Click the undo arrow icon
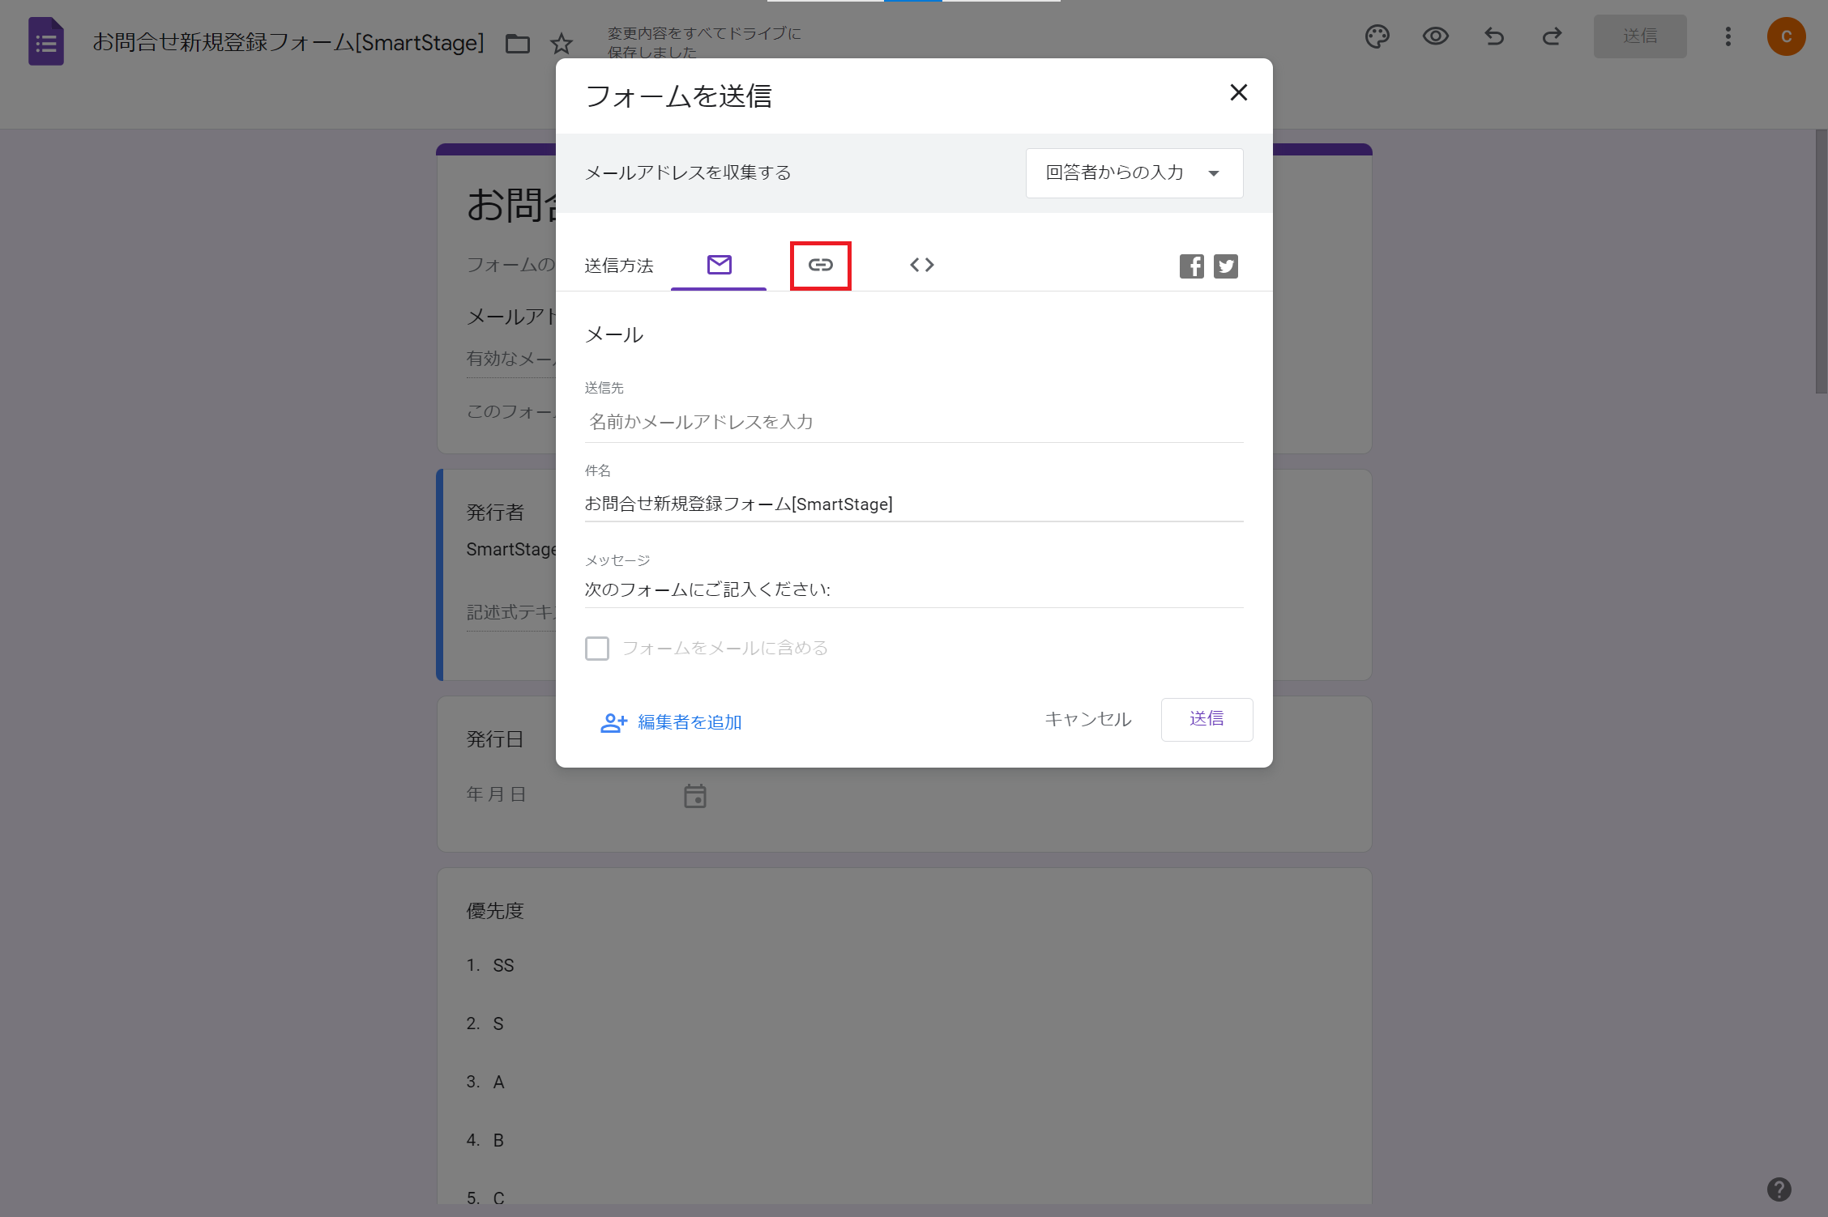The width and height of the screenshot is (1828, 1217). pos(1494,36)
